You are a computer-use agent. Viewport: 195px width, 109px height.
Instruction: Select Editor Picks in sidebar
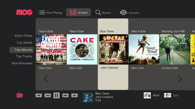point(24,36)
